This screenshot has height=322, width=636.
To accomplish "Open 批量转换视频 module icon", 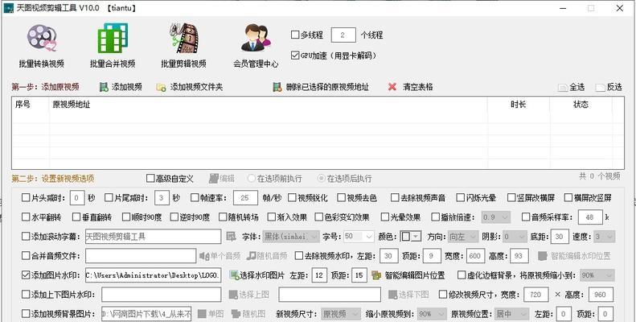I will click(x=41, y=39).
